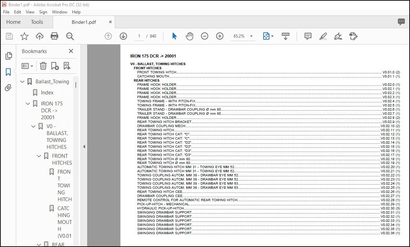Open the fit page options dropdown arrow
This screenshot has width=410, height=247.
tap(272, 36)
